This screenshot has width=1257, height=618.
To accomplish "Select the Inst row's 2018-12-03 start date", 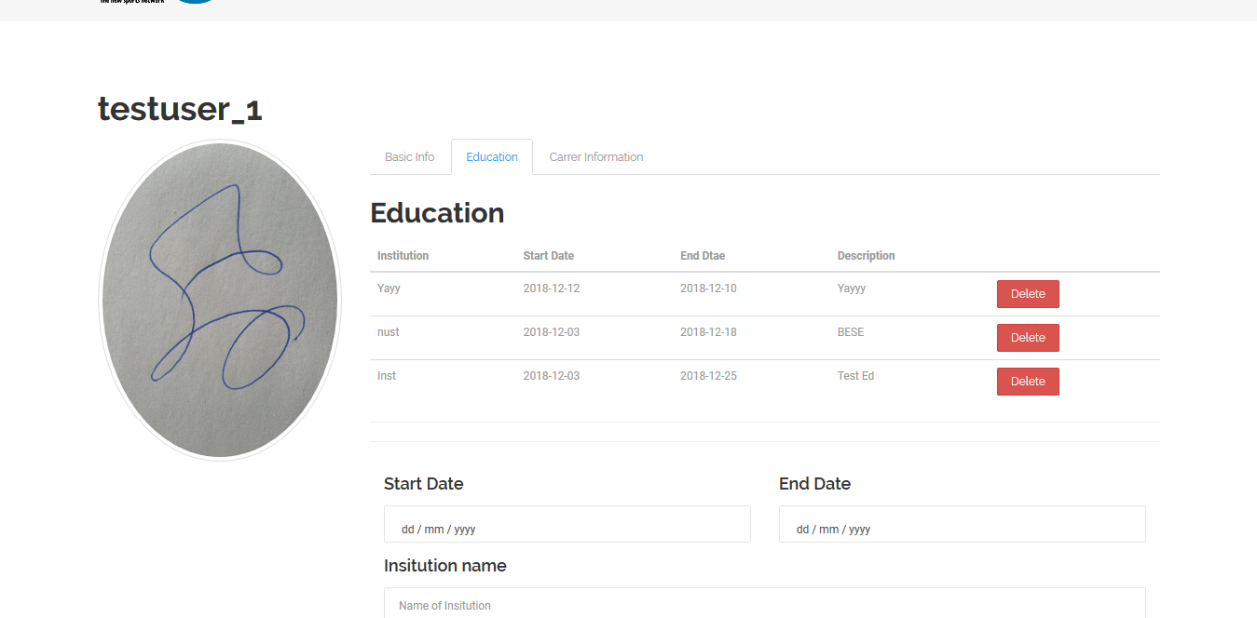I will point(552,376).
